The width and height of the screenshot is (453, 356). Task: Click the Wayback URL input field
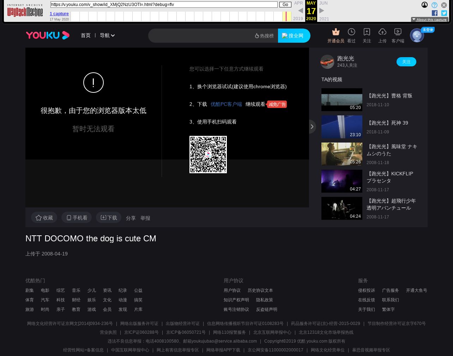(164, 5)
